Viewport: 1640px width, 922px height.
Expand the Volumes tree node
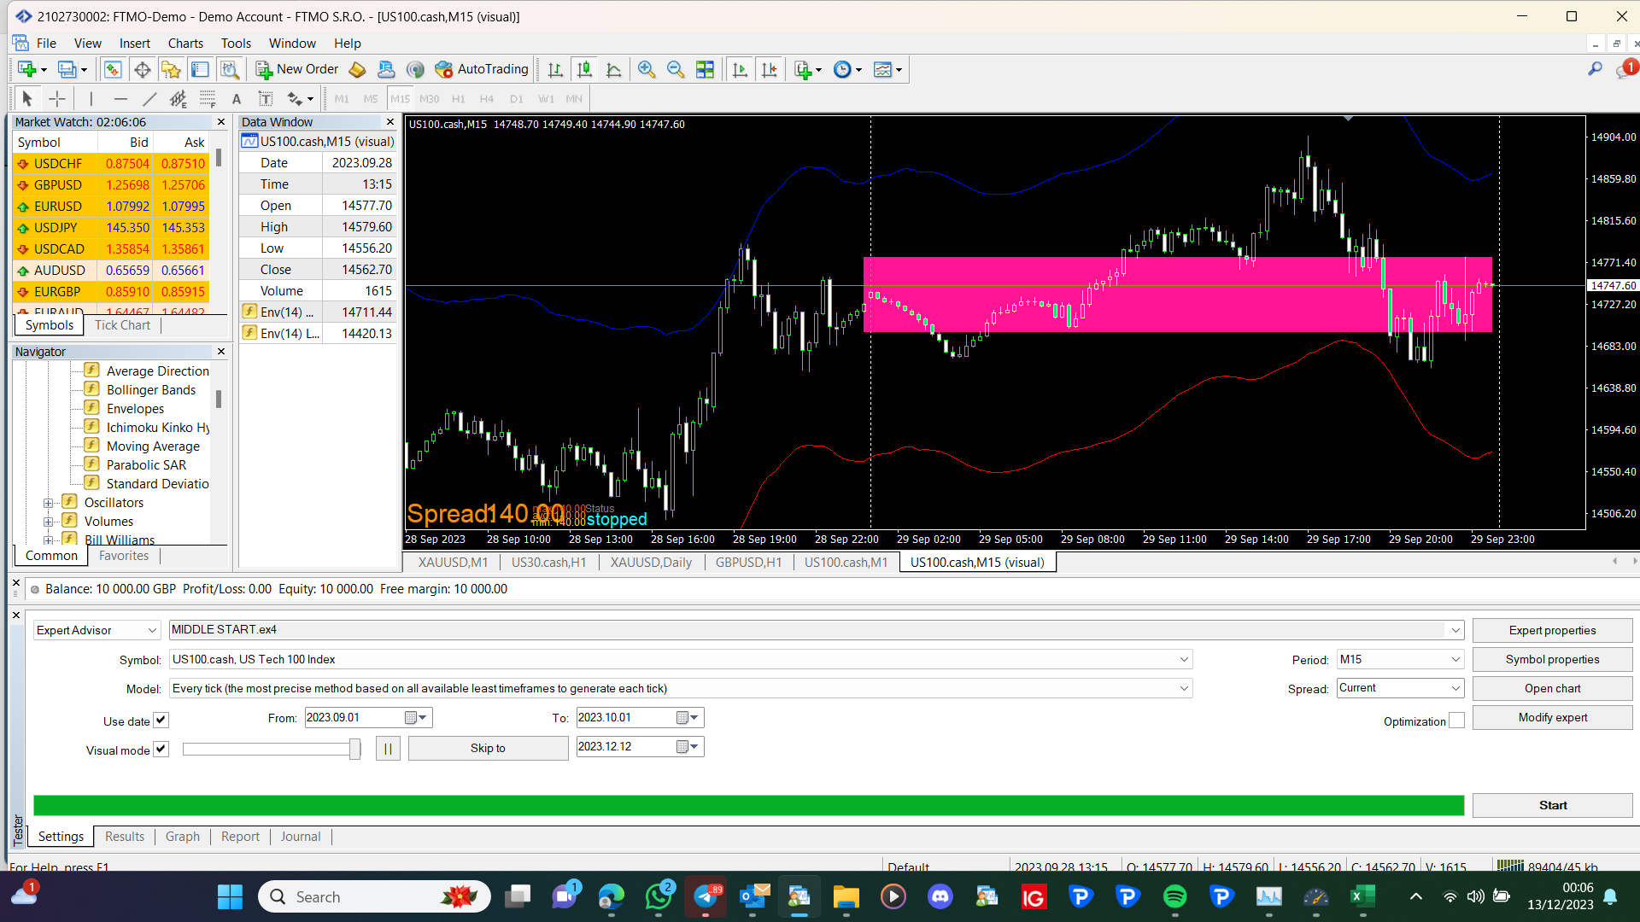pyautogui.click(x=49, y=522)
